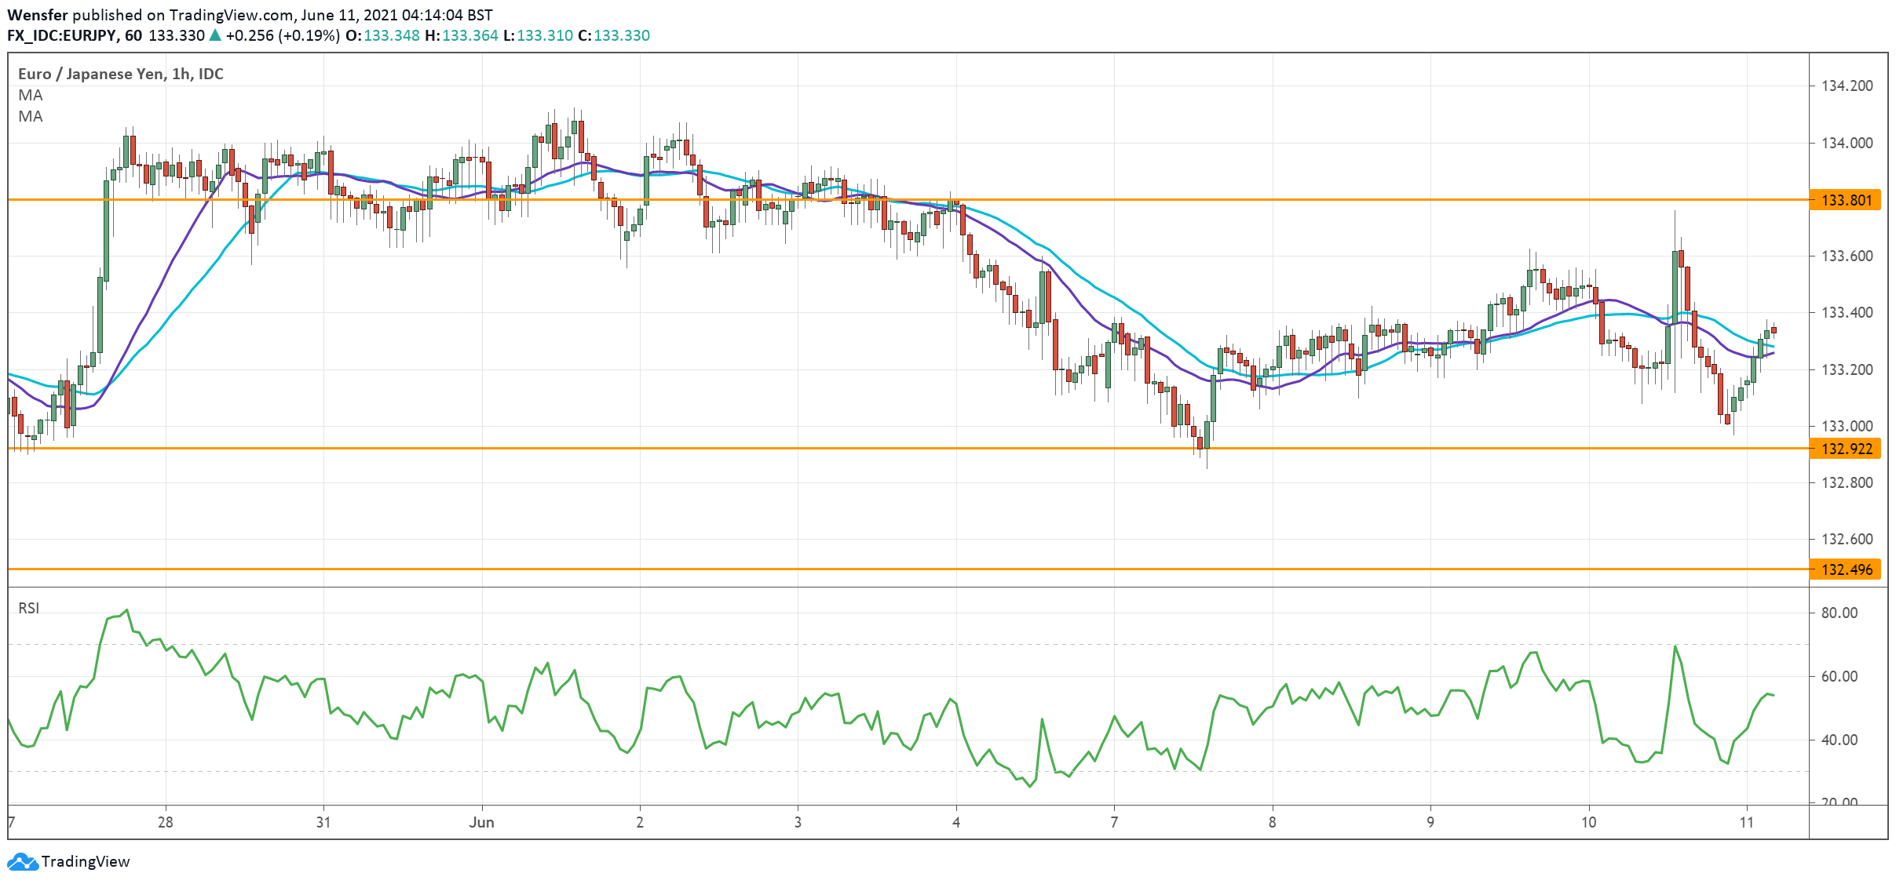Image resolution: width=1896 pixels, height=884 pixels.
Task: Click the orange 132.496 price level tag
Action: tap(1846, 569)
